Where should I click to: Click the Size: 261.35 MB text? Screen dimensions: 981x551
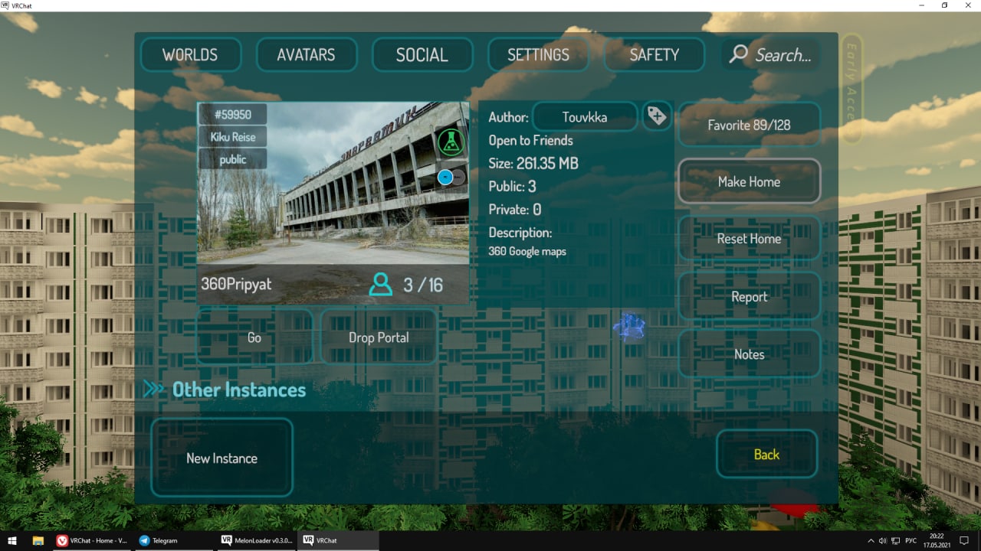point(533,163)
